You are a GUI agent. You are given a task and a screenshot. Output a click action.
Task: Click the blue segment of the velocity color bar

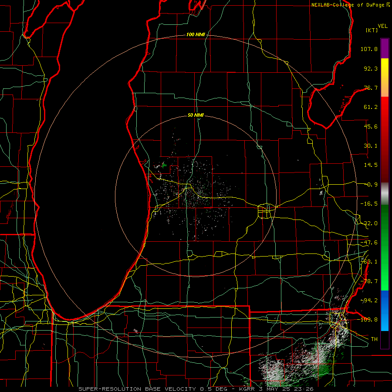(385, 311)
